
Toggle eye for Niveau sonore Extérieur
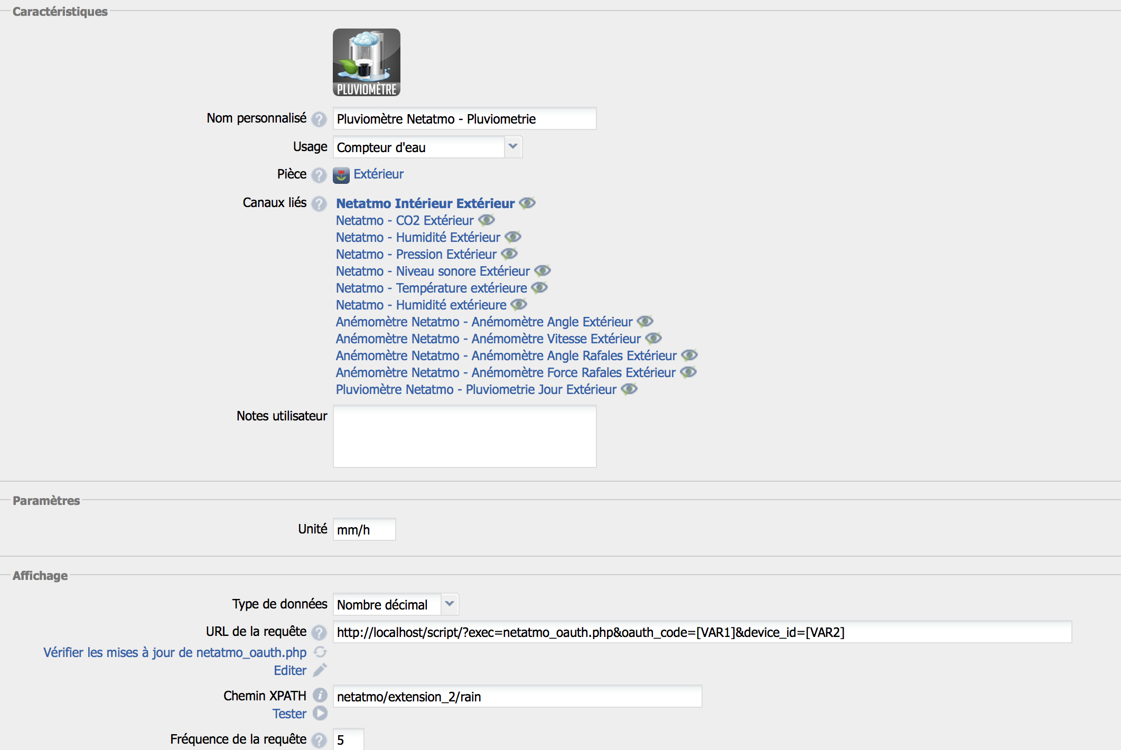pos(543,270)
